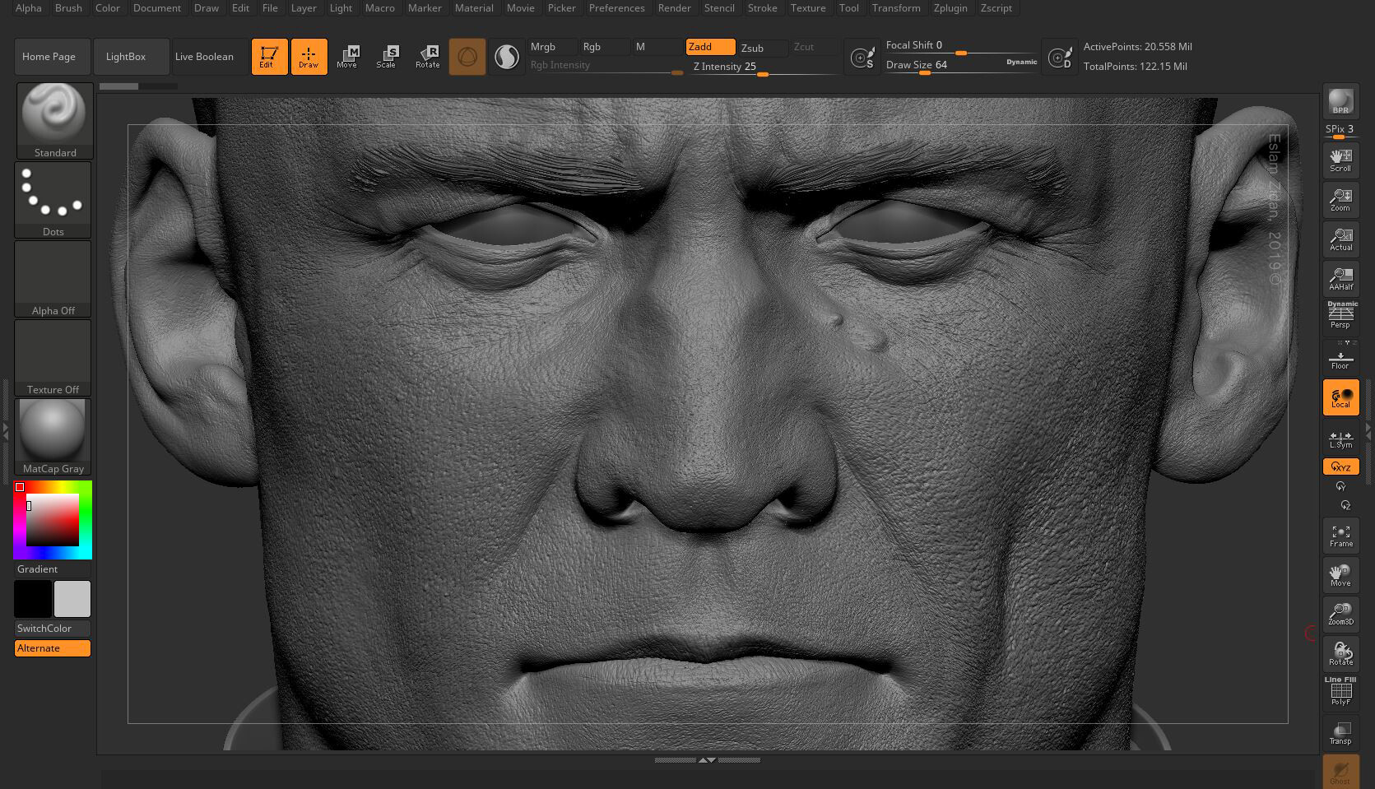The image size is (1375, 789).
Task: Click the SwitchColor button
Action: tap(53, 629)
